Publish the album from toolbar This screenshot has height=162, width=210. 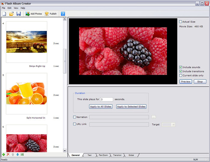tap(51, 14)
